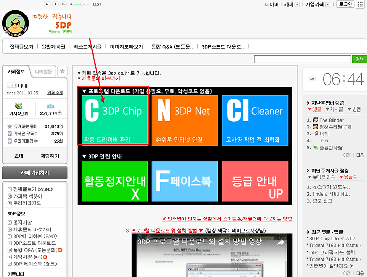The image size is (367, 277).
Task: Click the 3DP Chip download tile
Action: [x=115, y=120]
